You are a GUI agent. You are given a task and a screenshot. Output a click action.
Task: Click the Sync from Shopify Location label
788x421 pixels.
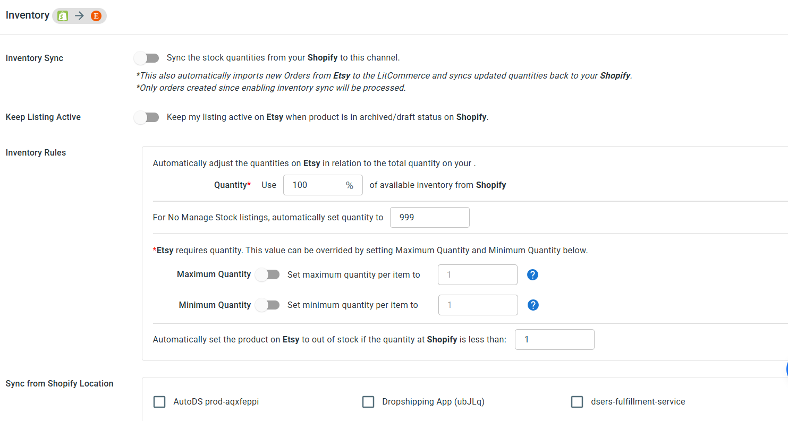[60, 384]
